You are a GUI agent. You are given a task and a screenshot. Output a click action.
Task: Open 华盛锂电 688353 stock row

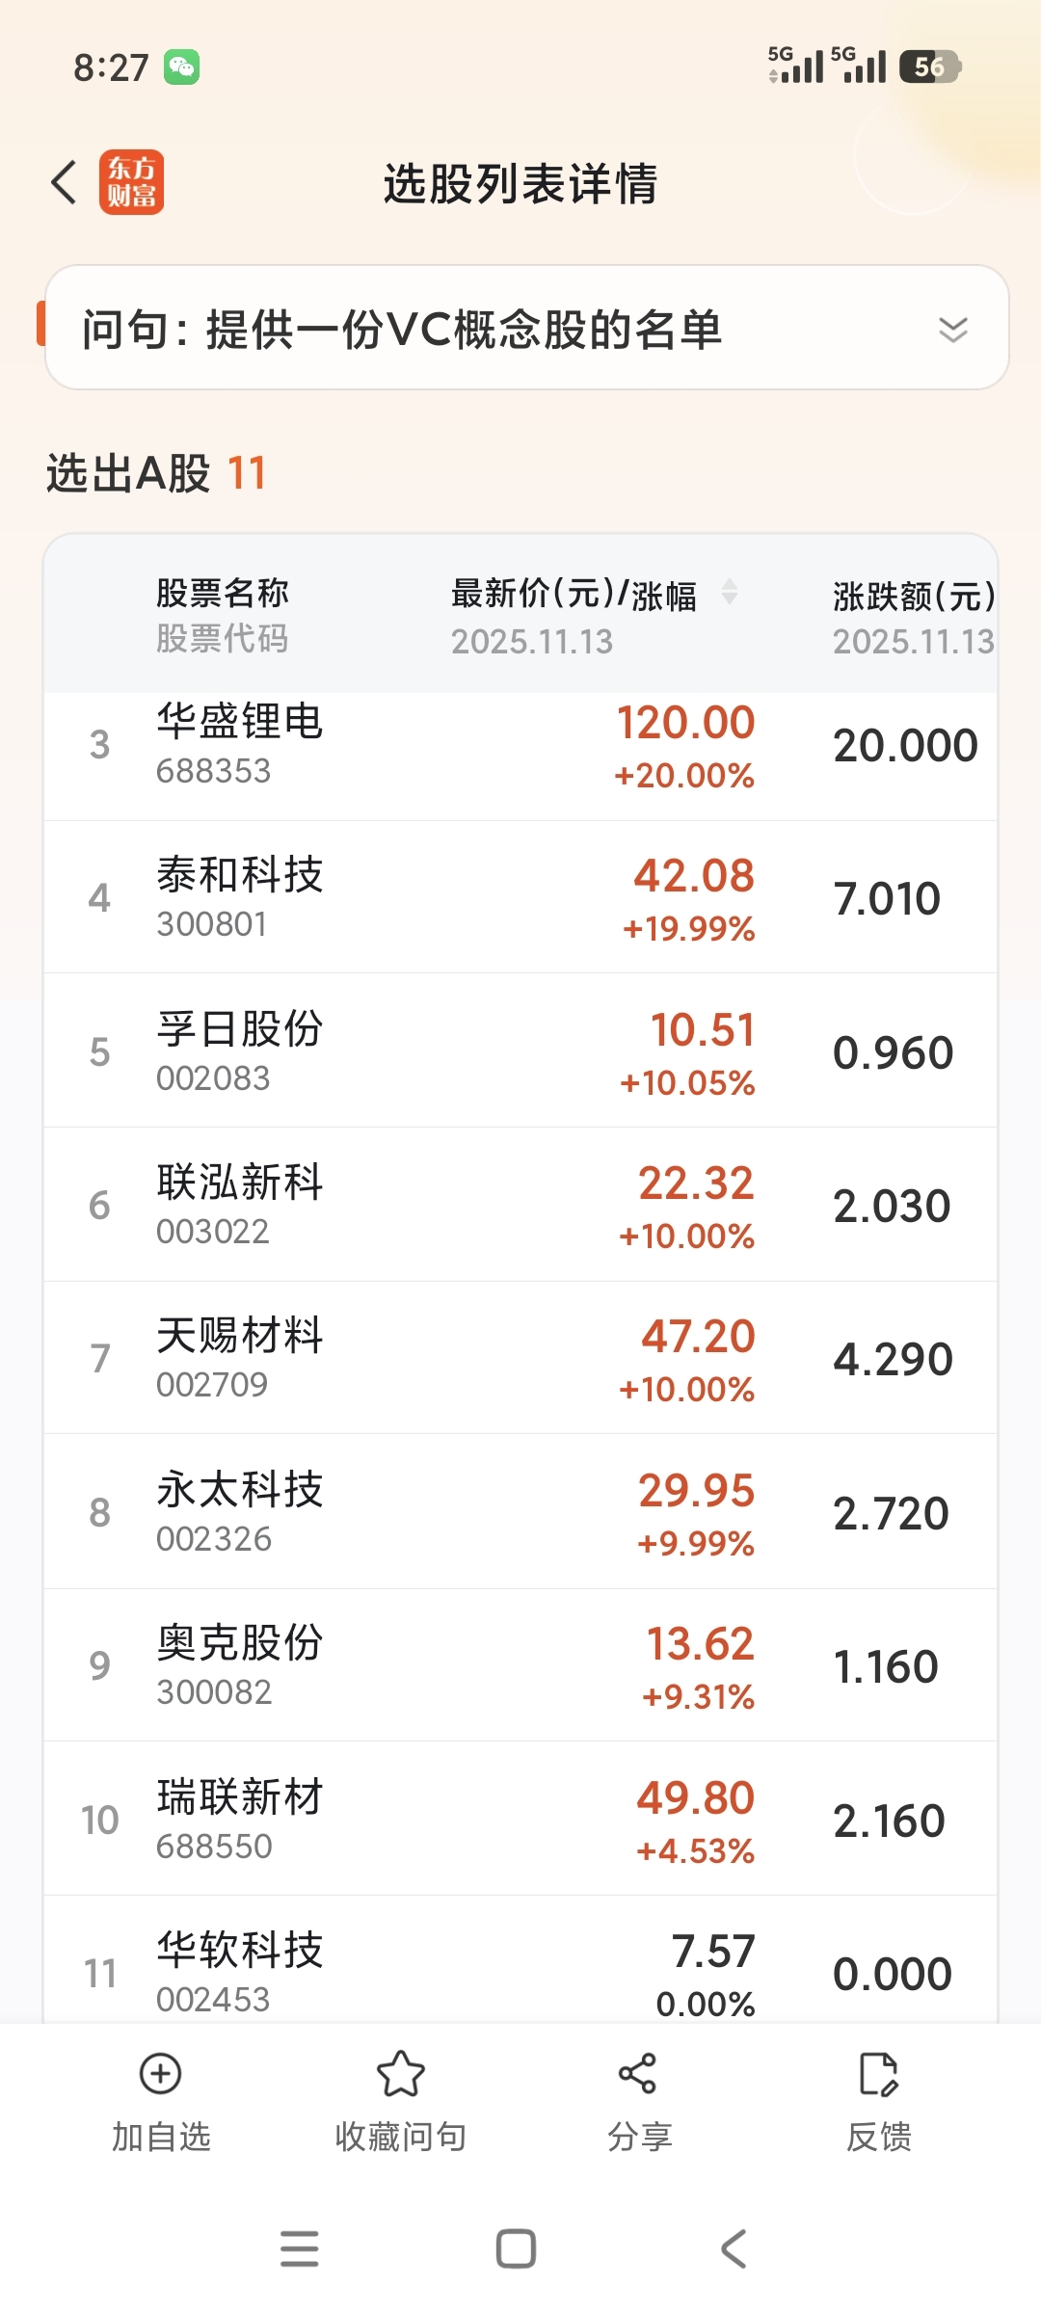click(x=520, y=745)
